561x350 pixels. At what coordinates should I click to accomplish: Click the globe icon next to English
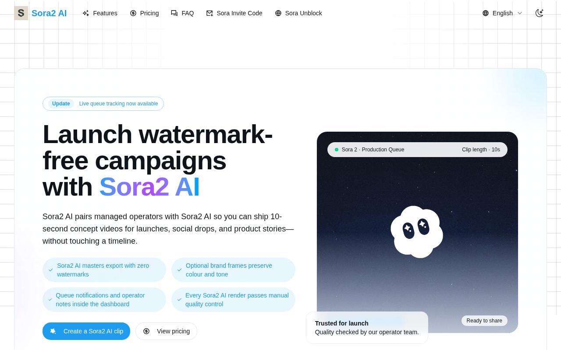point(486,13)
